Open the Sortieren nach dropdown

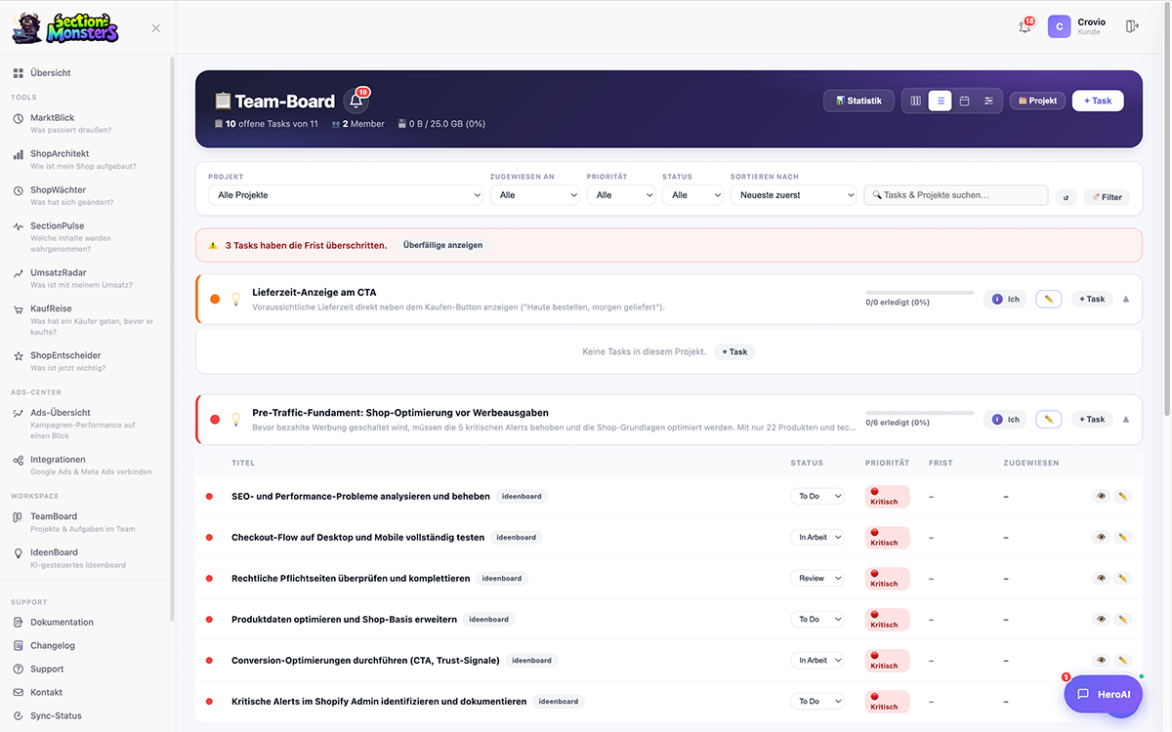tap(793, 195)
